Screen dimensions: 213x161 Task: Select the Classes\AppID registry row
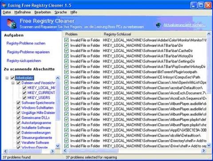tap(134, 130)
